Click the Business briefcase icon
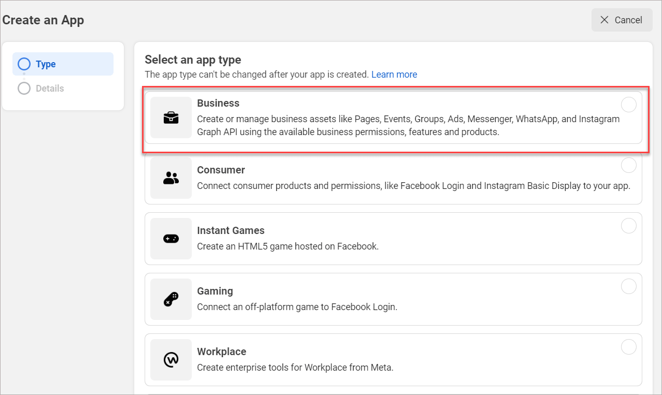662x395 pixels. click(x=171, y=118)
